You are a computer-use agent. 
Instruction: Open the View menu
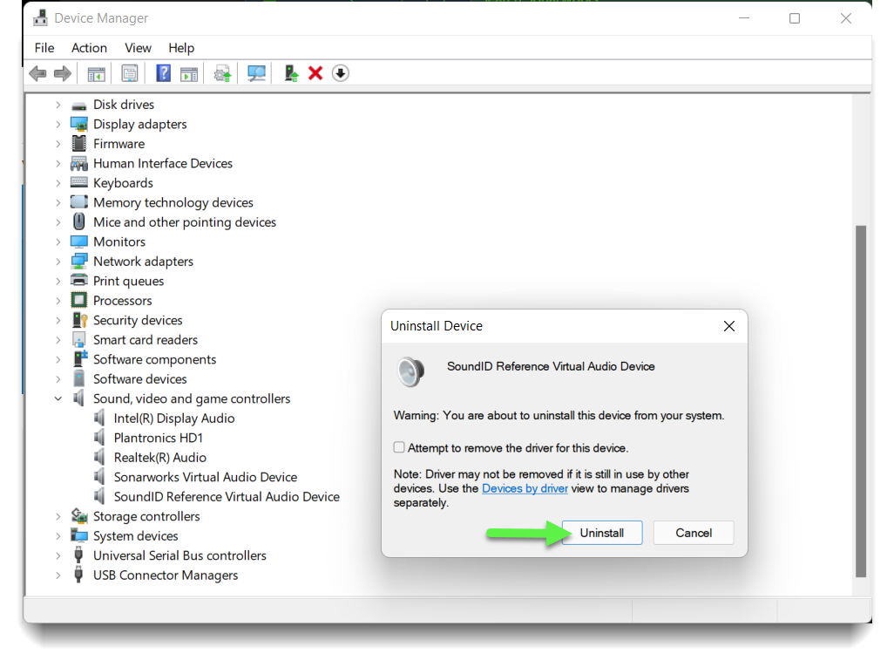click(x=138, y=48)
